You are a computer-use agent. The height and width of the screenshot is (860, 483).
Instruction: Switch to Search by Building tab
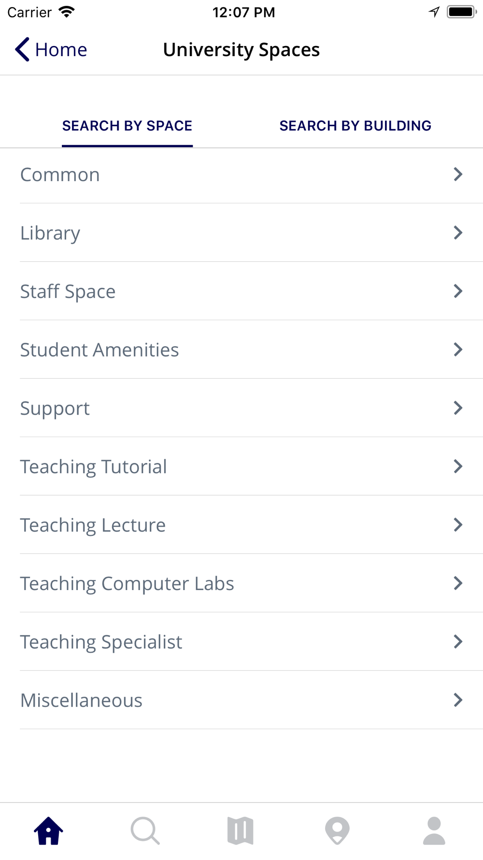pos(355,126)
